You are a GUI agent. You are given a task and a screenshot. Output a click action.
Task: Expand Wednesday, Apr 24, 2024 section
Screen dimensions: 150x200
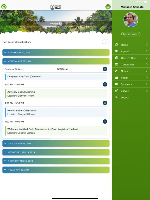click(56, 152)
